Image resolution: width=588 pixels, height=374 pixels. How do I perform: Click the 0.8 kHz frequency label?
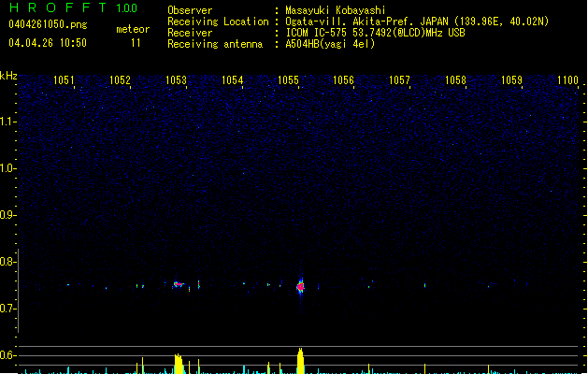7,262
